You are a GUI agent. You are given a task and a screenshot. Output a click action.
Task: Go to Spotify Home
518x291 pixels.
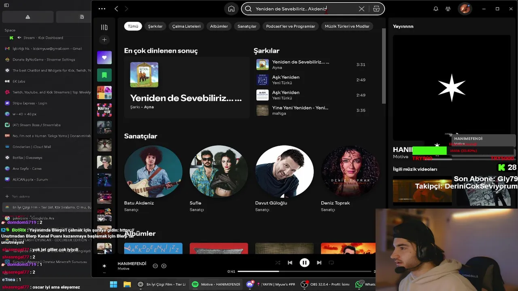[x=231, y=8]
